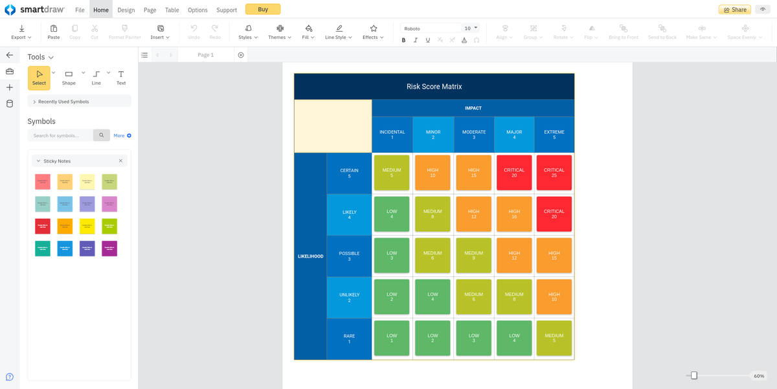The width and height of the screenshot is (777, 389).
Task: Apply italic formatting to text
Action: (415, 40)
